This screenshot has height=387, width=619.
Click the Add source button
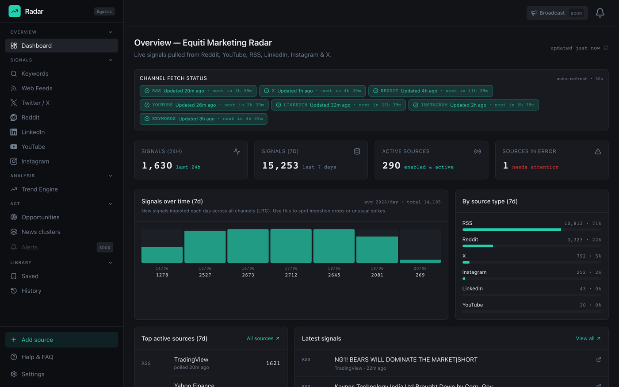(61, 340)
